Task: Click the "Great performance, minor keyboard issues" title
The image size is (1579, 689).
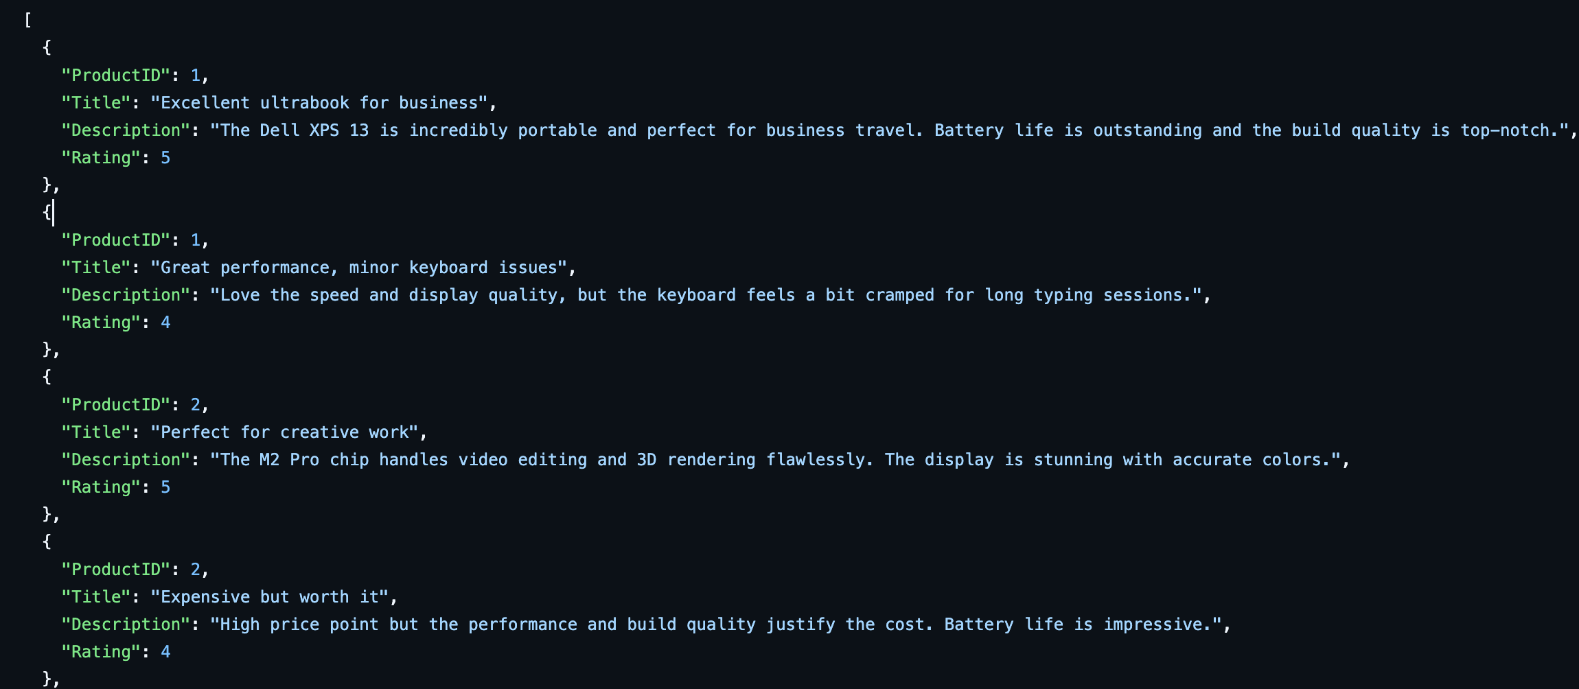Action: [x=359, y=268]
